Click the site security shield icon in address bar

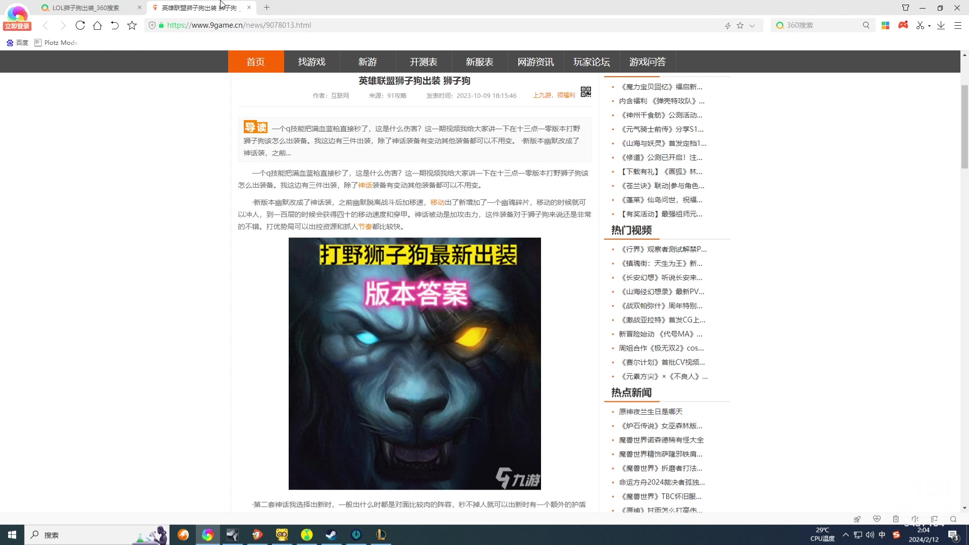point(152,25)
